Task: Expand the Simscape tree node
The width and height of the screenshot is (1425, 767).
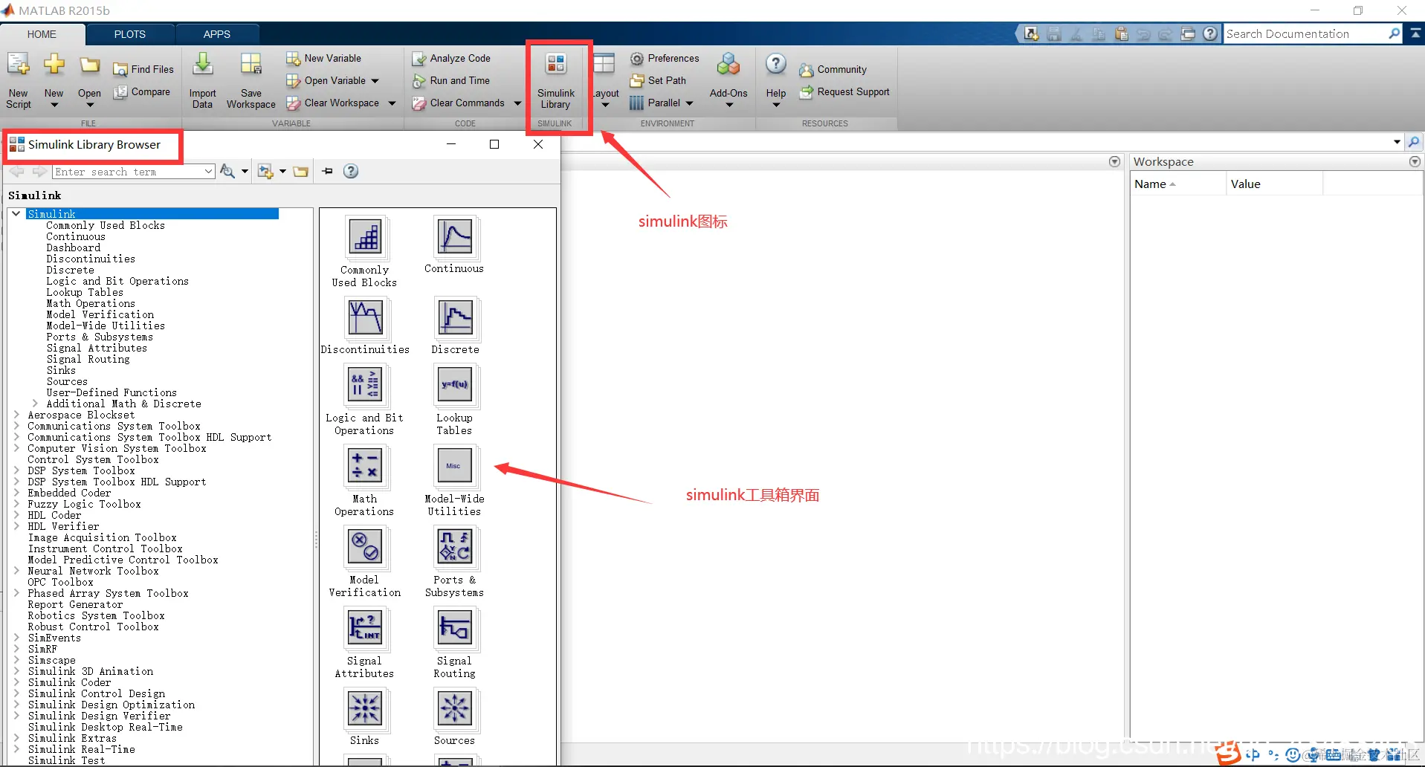Action: pos(16,660)
